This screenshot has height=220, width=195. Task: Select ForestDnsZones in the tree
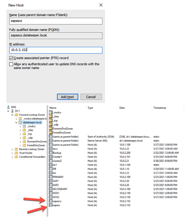click(36, 146)
